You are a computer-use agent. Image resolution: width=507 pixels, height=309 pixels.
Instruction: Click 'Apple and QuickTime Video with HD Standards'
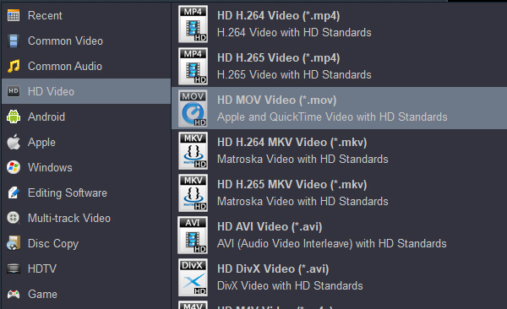[x=332, y=117]
